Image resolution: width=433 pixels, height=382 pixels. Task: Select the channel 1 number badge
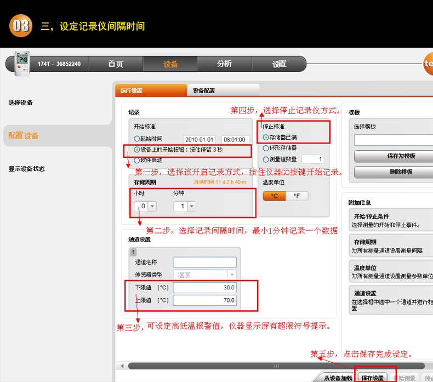pyautogui.click(x=132, y=253)
